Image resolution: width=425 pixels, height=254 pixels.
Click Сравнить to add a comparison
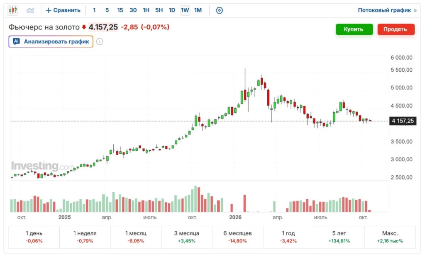tap(63, 10)
